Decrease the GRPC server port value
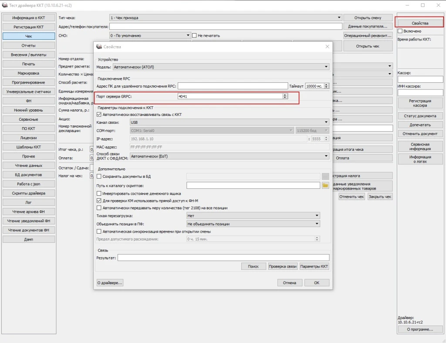This screenshot has height=343, width=446. click(x=285, y=98)
